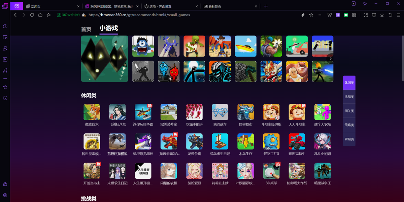The height and width of the screenshot is (202, 404).
Task: Open the purple translate extension icon
Action: coord(338,15)
